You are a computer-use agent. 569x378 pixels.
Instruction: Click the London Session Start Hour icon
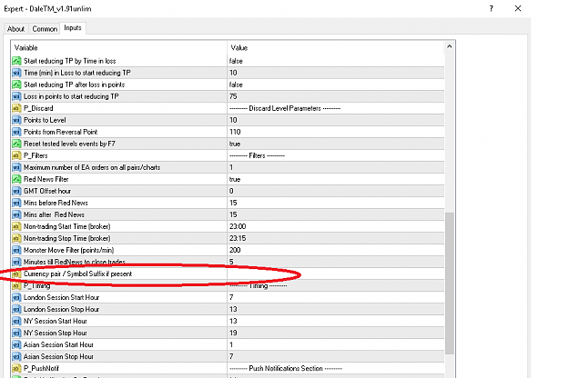pos(16,298)
